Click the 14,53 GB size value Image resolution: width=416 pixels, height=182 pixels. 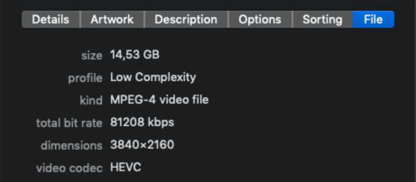pos(134,55)
